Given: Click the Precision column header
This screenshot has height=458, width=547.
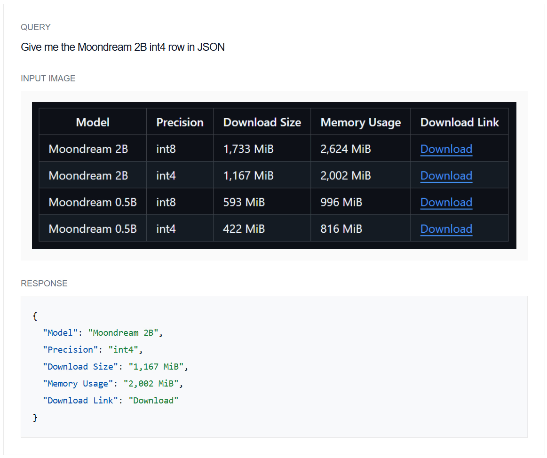Looking at the screenshot, I should click(180, 122).
